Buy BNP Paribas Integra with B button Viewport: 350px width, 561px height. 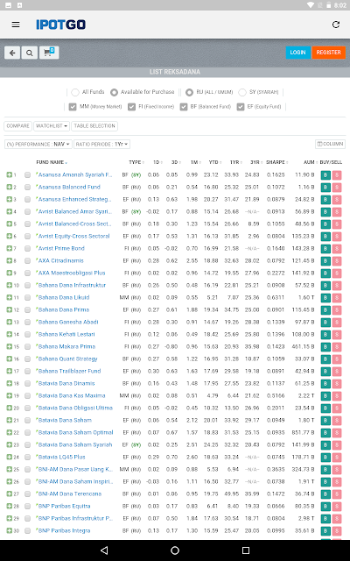325,531
